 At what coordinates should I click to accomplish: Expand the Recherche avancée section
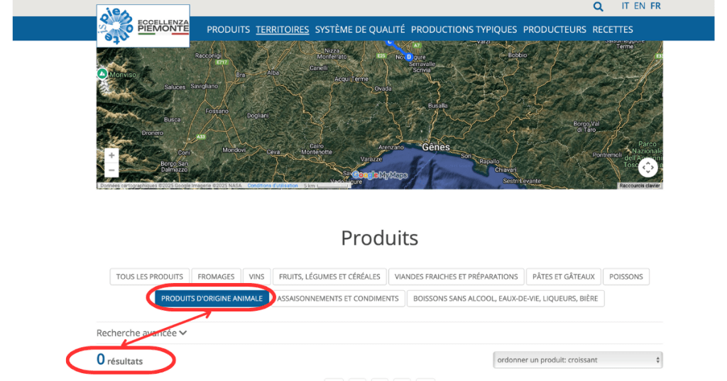coord(141,332)
